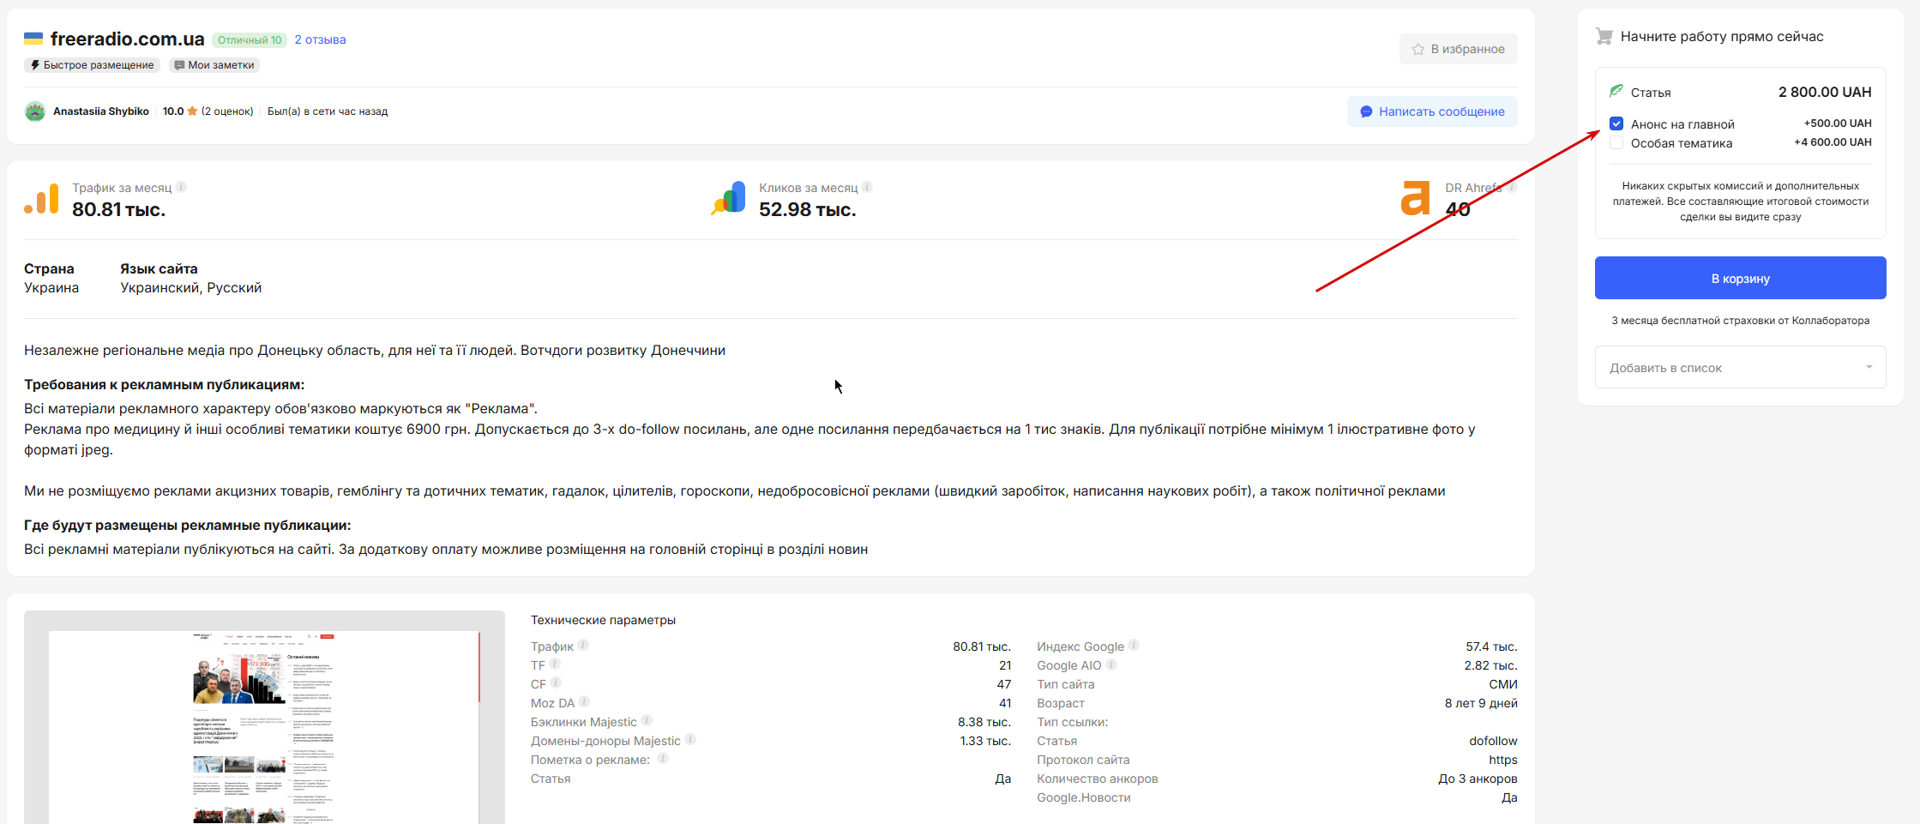Click the 2.82 тыс. Google AIO value
Screen dimensions: 1920x824
[x=1490, y=665]
